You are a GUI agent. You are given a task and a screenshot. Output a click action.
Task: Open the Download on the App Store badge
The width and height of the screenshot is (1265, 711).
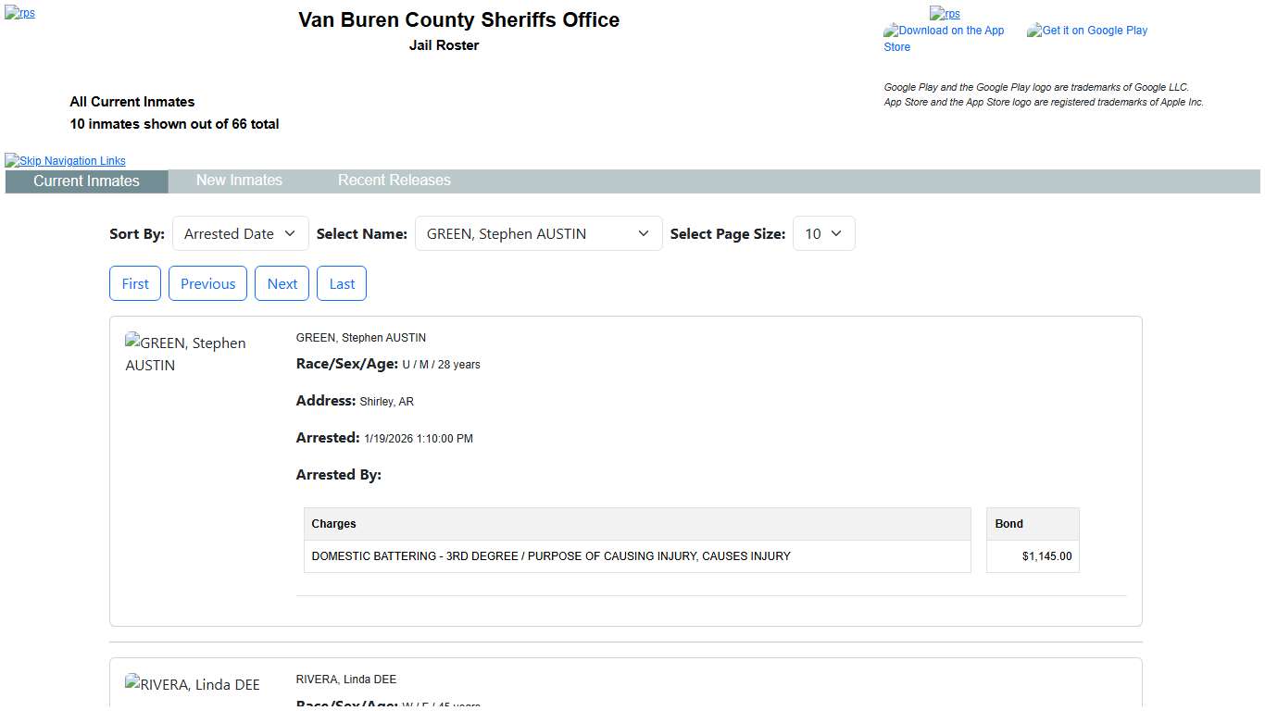point(944,38)
